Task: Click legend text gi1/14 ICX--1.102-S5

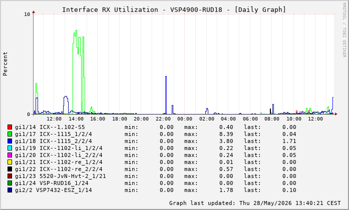Action: tap(50, 127)
